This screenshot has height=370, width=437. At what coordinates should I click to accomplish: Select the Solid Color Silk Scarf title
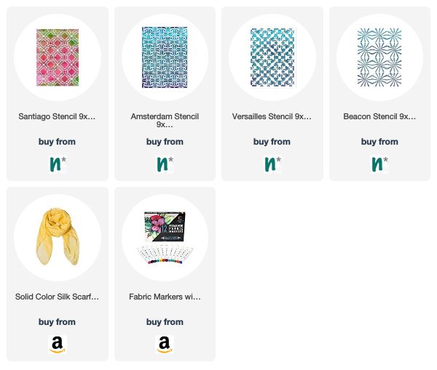tap(57, 297)
